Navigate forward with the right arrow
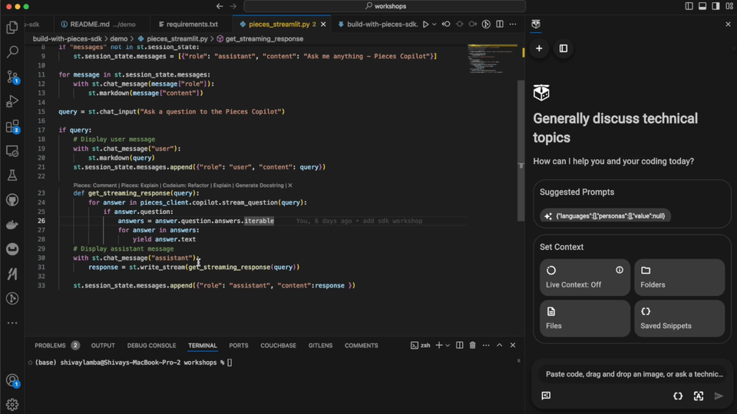 [x=233, y=6]
